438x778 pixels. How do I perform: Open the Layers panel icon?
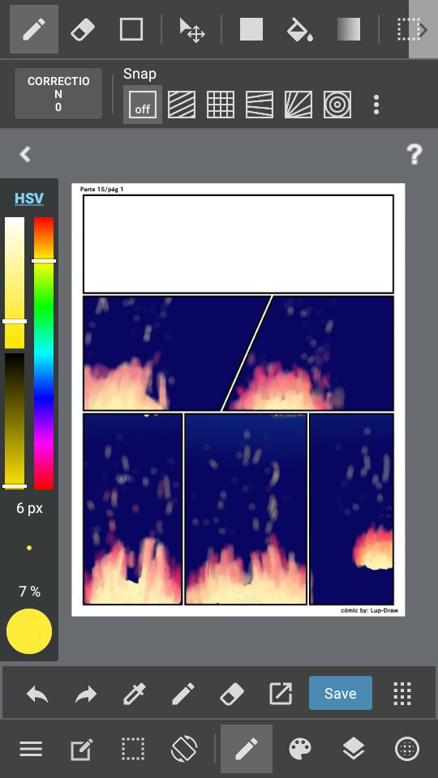click(354, 749)
